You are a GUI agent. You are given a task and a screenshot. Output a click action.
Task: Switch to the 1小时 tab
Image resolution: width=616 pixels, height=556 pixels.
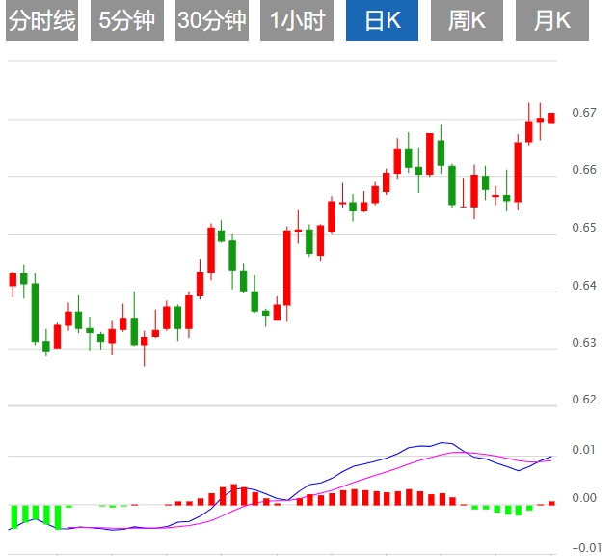click(x=297, y=20)
